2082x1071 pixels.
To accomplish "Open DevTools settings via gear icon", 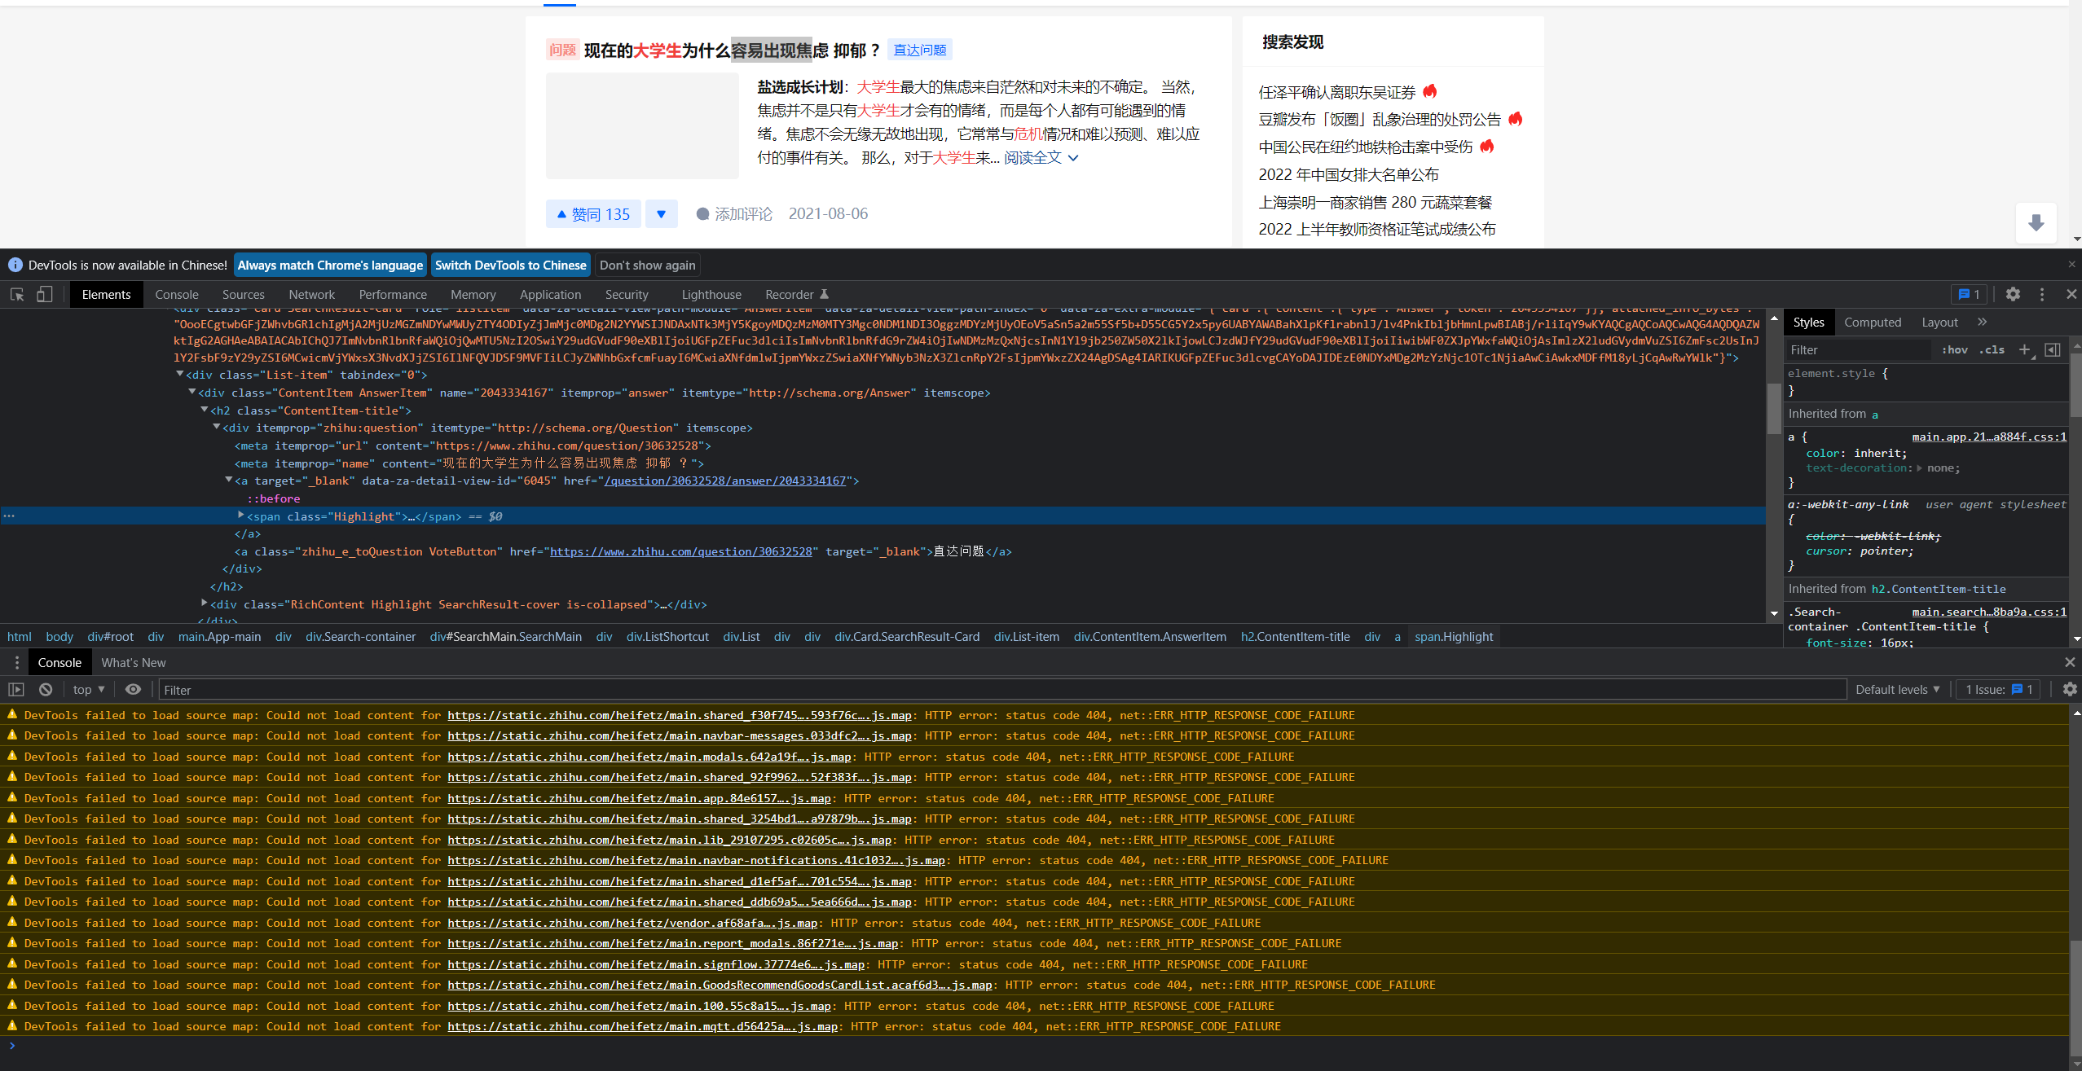I will point(2012,294).
